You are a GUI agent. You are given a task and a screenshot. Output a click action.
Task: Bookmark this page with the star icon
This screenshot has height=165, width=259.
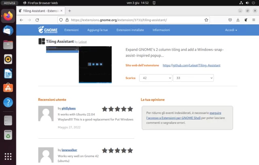pyautogui.click(x=206, y=20)
